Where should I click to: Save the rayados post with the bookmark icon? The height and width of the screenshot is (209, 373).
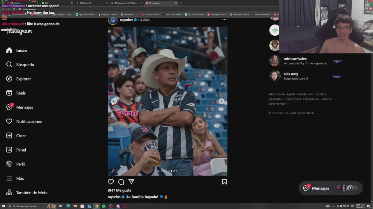point(224,182)
